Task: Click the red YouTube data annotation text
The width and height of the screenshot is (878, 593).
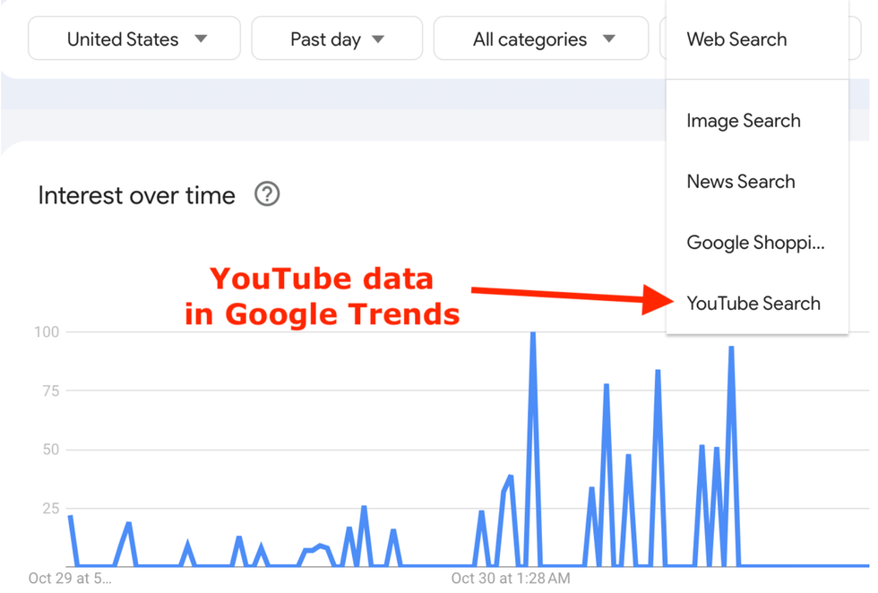Action: (x=321, y=296)
